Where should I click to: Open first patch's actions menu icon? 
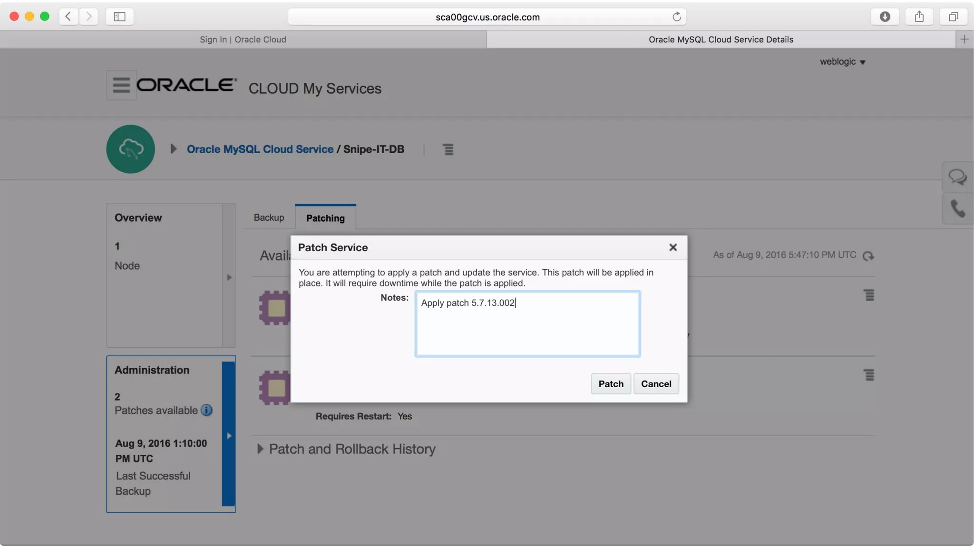(x=869, y=295)
